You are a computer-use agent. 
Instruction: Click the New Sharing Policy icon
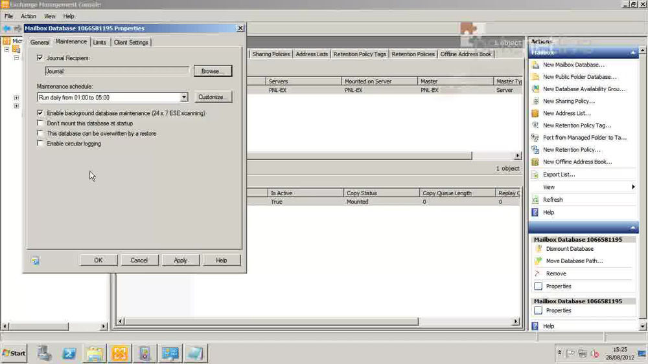click(x=535, y=101)
